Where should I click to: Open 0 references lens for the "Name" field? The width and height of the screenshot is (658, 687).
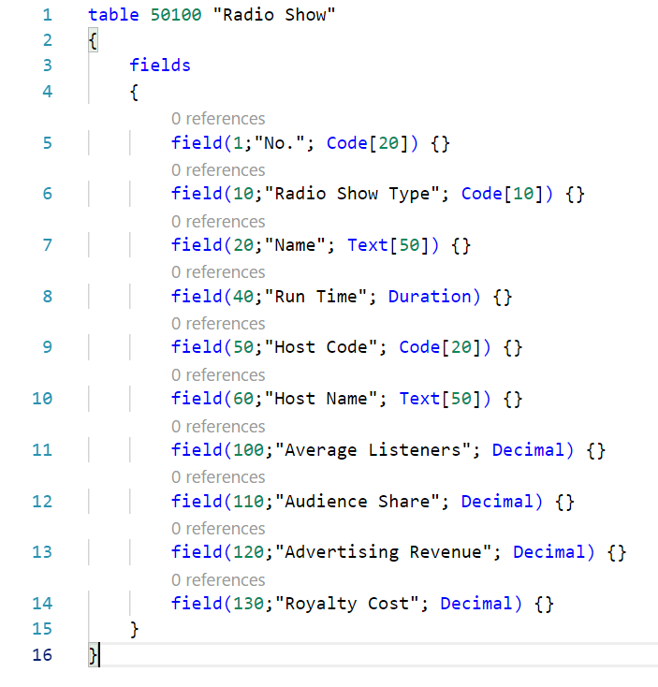(218, 222)
